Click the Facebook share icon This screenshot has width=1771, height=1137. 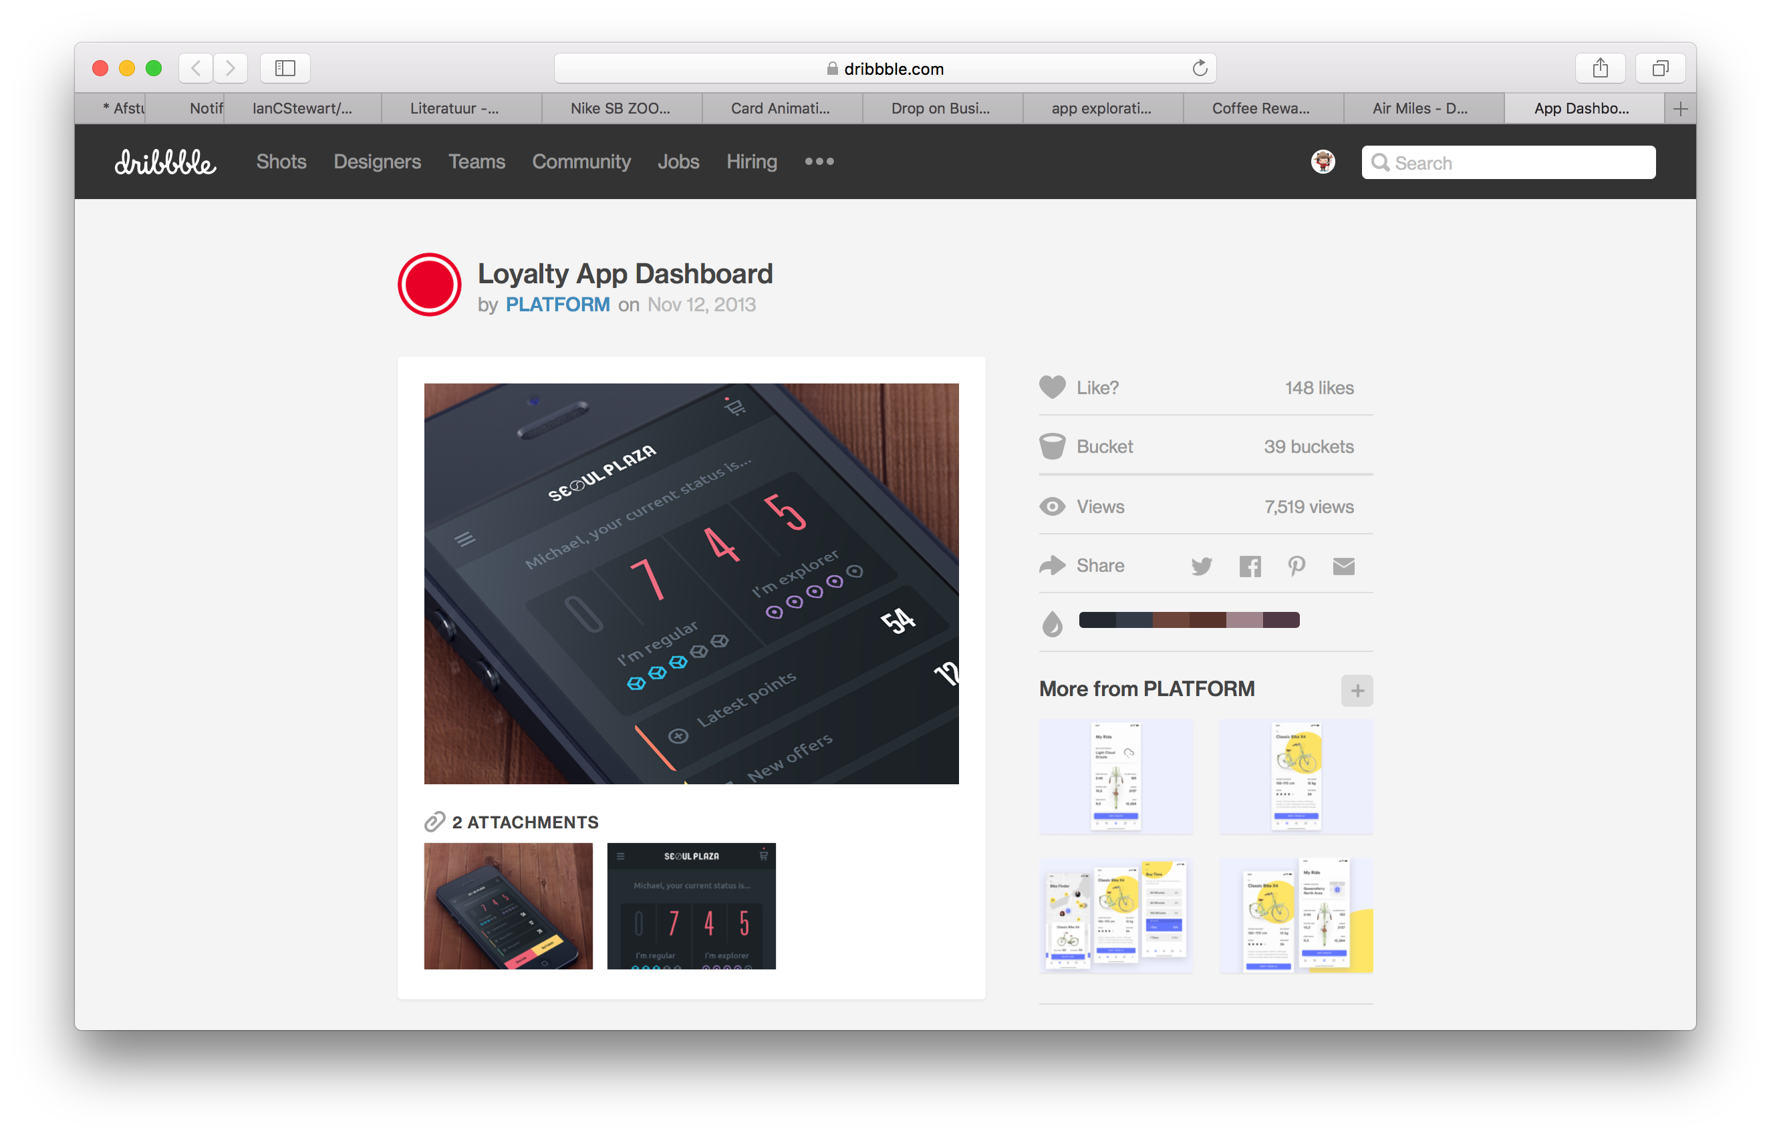click(1250, 566)
